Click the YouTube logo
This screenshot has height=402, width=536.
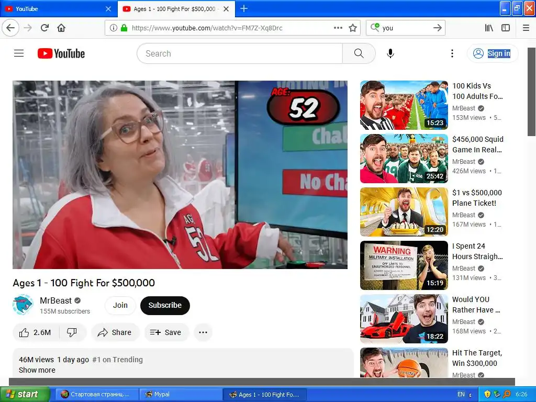(61, 53)
